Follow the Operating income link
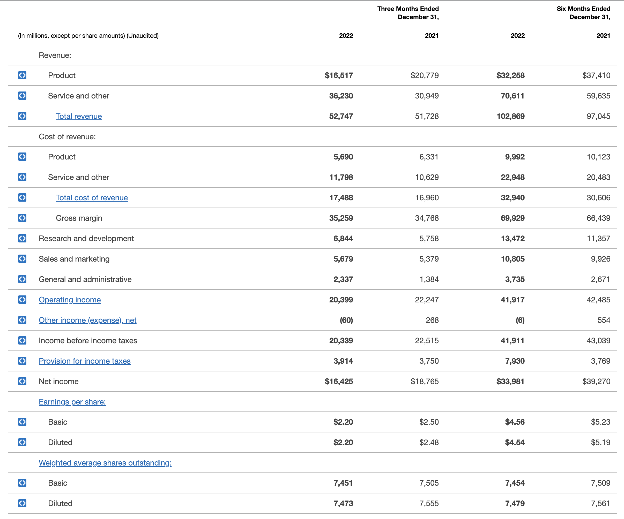The height and width of the screenshot is (519, 624). point(70,300)
